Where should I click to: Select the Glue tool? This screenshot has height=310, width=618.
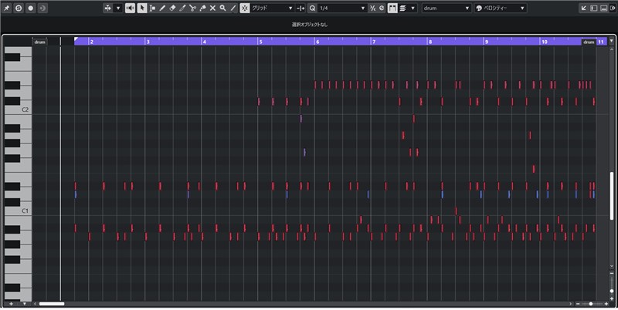click(202, 8)
